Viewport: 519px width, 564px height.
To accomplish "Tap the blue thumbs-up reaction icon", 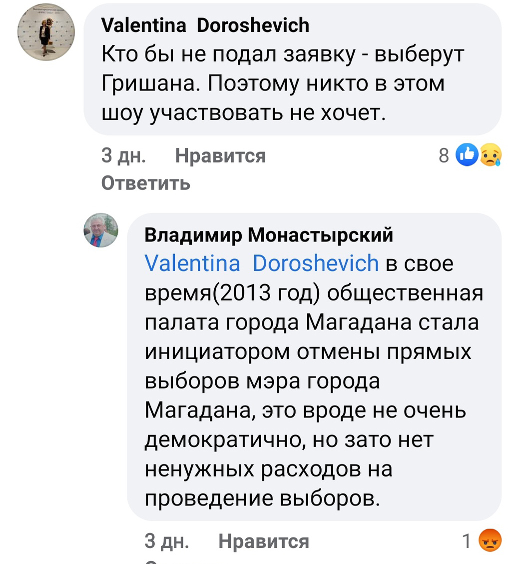I will (x=467, y=155).
